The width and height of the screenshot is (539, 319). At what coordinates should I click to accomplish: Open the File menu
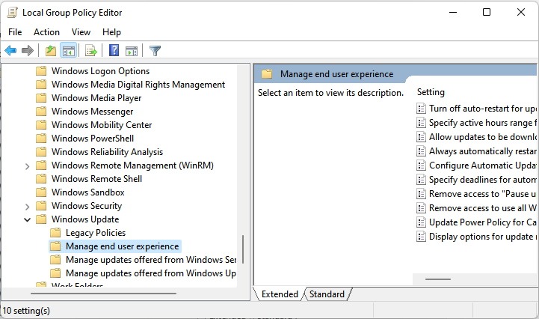(15, 32)
